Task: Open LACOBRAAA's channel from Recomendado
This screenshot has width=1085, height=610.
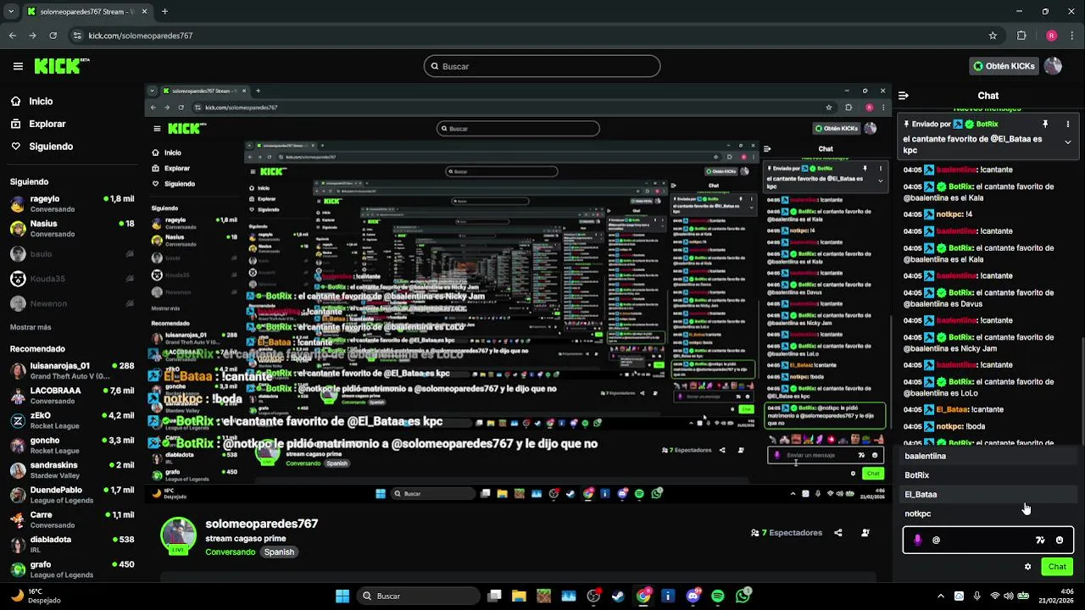Action: point(72,396)
